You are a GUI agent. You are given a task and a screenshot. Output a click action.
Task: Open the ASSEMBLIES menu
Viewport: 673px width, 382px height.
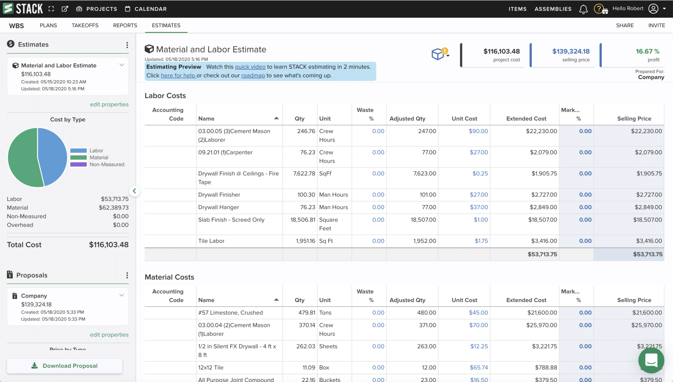point(553,9)
